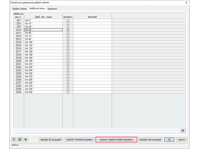The image size is (199, 149).
Task: Tick the Spočteno checkbox for ZS16
Action: point(68,48)
